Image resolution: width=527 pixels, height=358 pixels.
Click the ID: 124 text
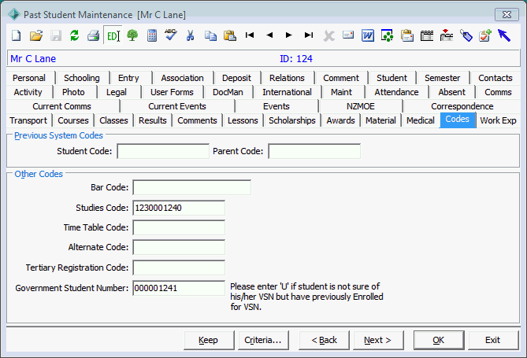[x=296, y=59]
